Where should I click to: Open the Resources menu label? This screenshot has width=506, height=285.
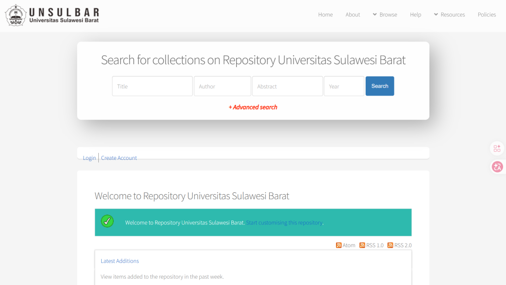[x=453, y=14]
